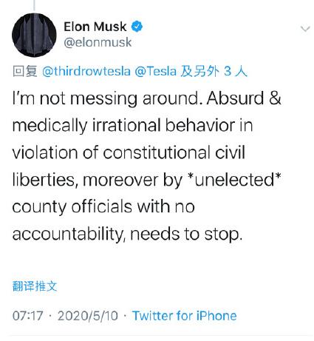
Task: Open the Twitter for iPhone source link
Action: [184, 316]
